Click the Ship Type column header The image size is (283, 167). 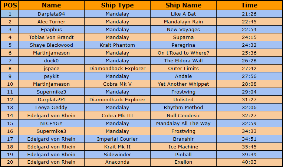click(x=117, y=5)
